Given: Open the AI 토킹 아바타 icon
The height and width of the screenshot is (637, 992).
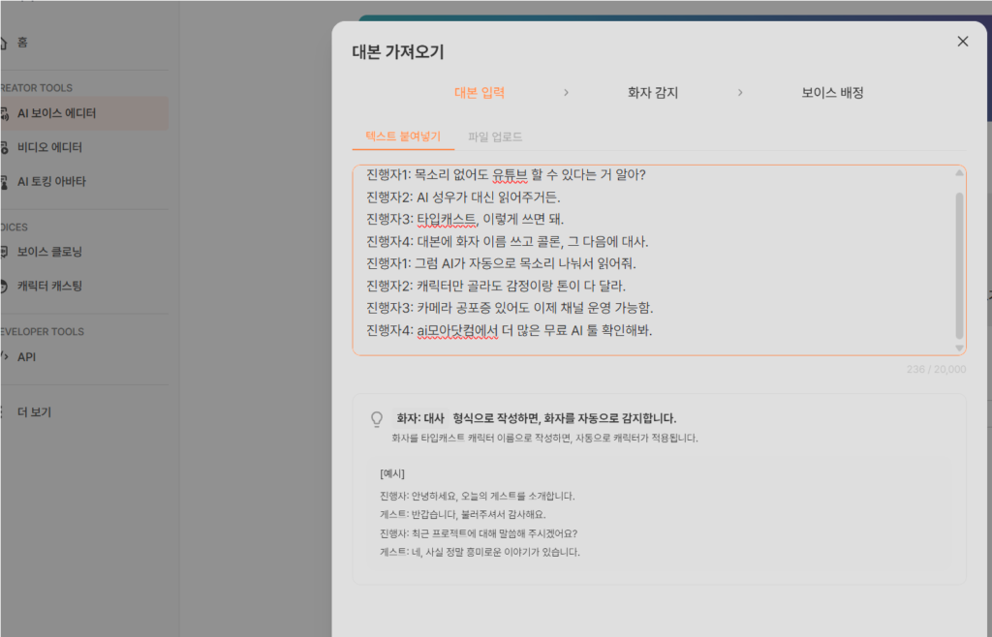Looking at the screenshot, I should [3, 181].
